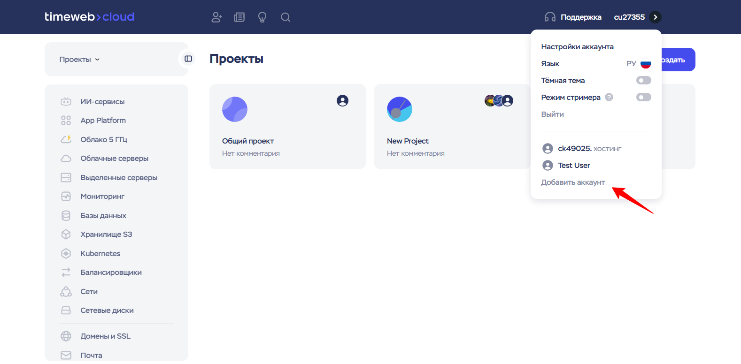Screen dimensions: 741x364
Task: Open search with the magnifier icon
Action: [x=286, y=17]
